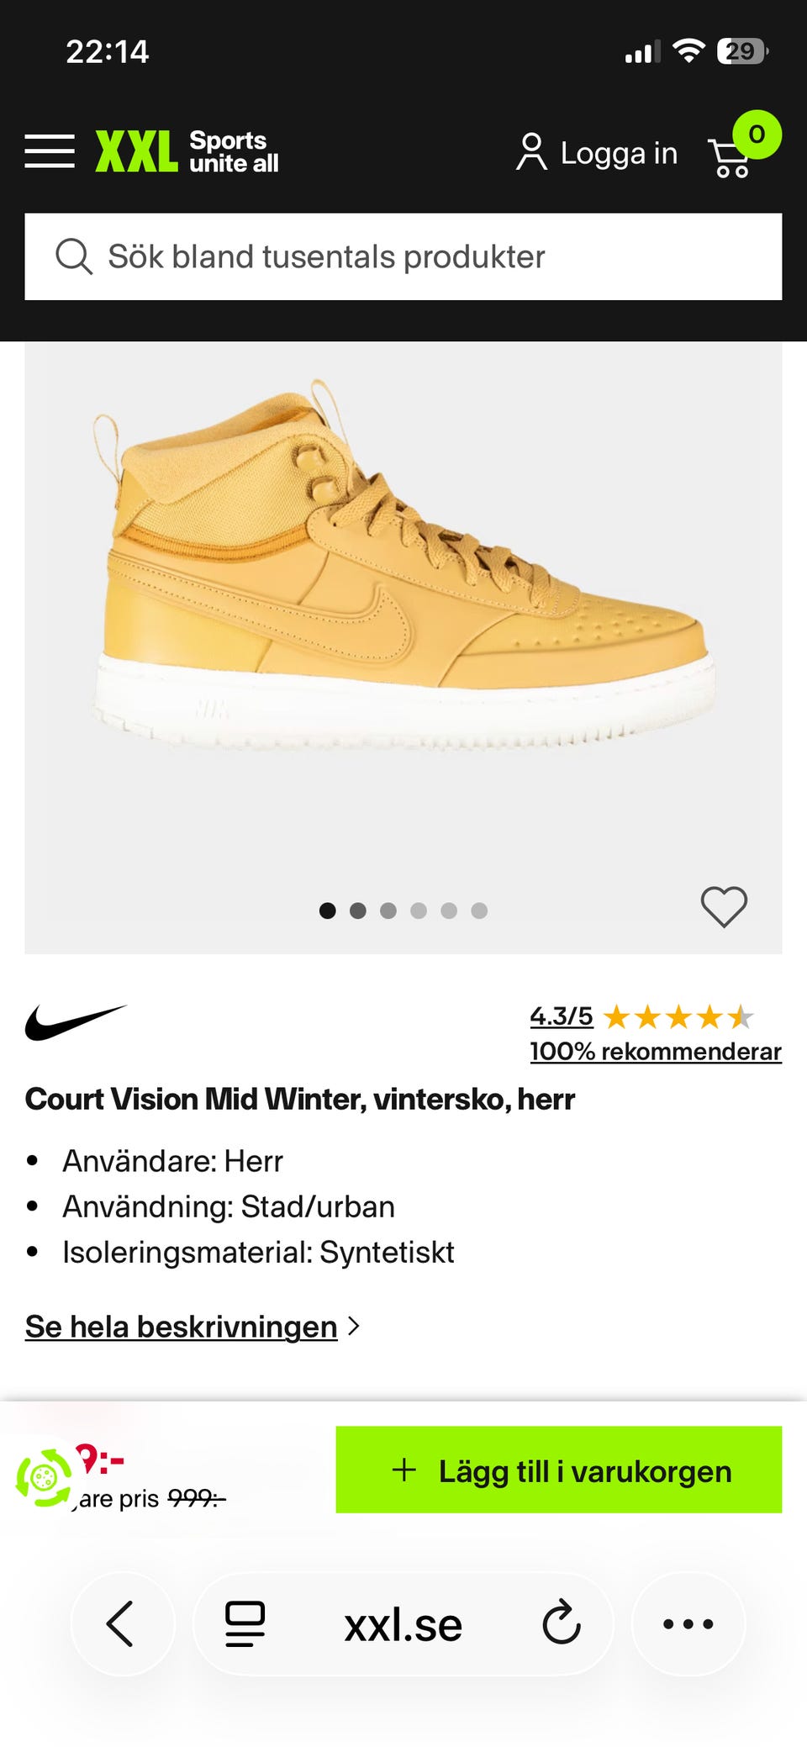Open the hamburger navigation menu
Screen dimensions: 807x1747
point(50,151)
